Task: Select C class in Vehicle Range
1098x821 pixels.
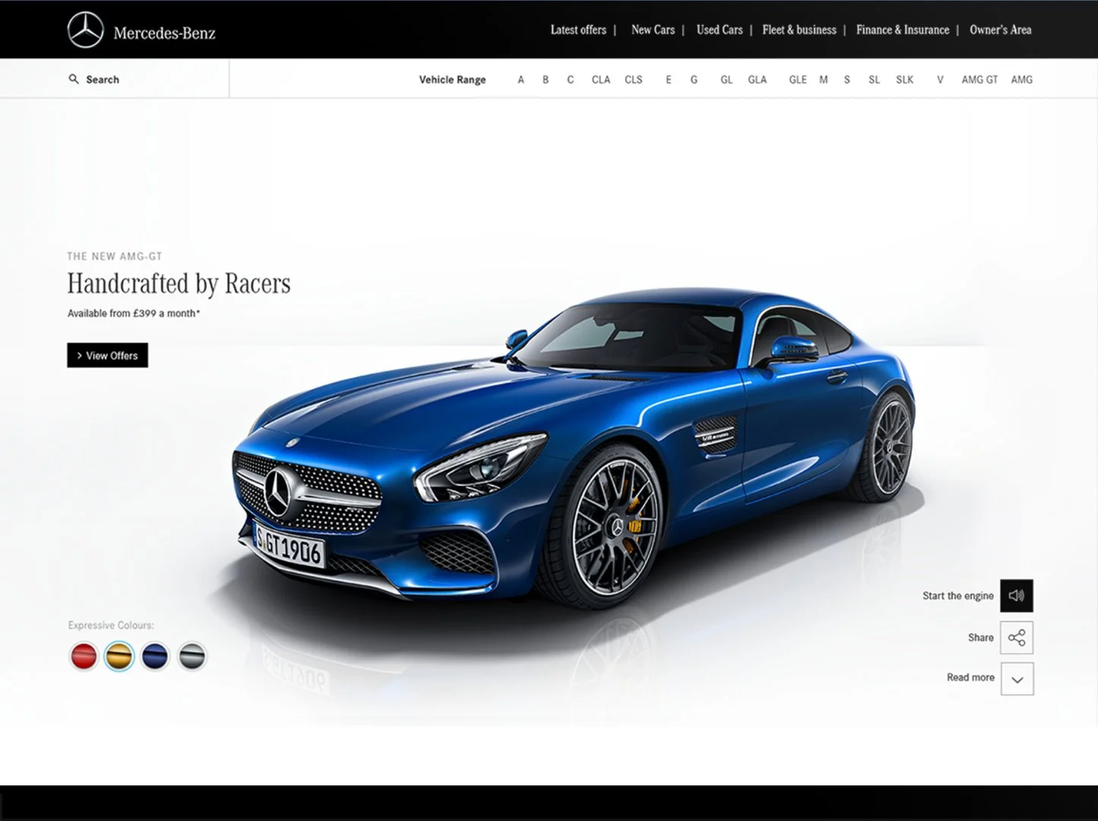Action: point(571,80)
